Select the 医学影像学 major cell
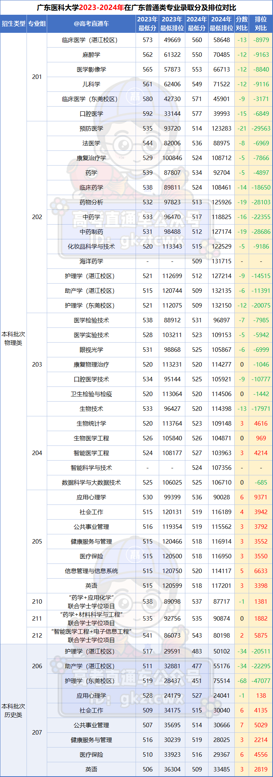Viewport: 273px width, 777px height. coord(91,70)
